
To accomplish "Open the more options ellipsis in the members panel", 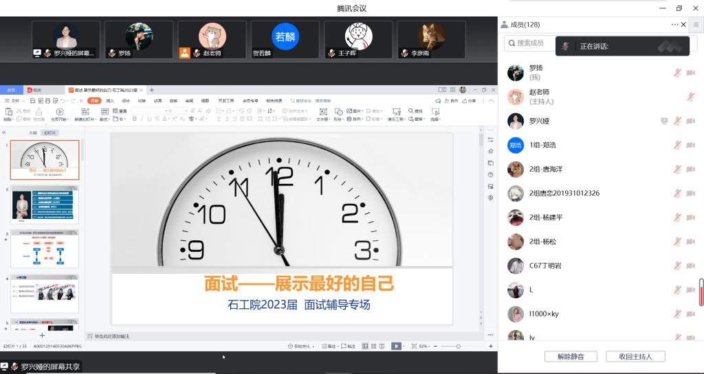I will 675,25.
